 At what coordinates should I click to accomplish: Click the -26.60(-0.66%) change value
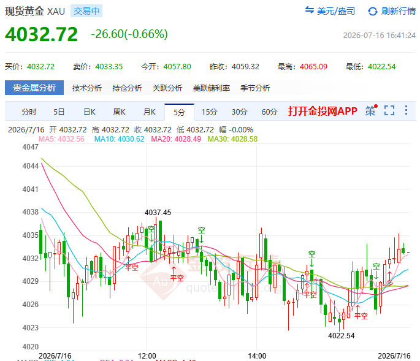click(129, 34)
